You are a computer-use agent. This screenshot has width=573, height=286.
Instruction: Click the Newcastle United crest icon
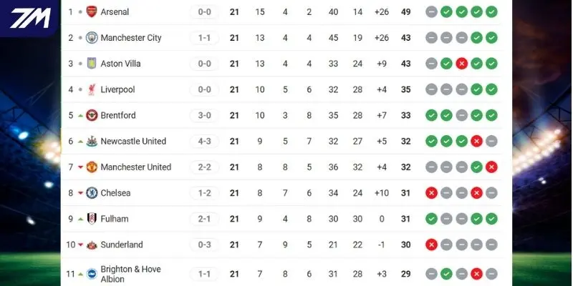pyautogui.click(x=92, y=141)
